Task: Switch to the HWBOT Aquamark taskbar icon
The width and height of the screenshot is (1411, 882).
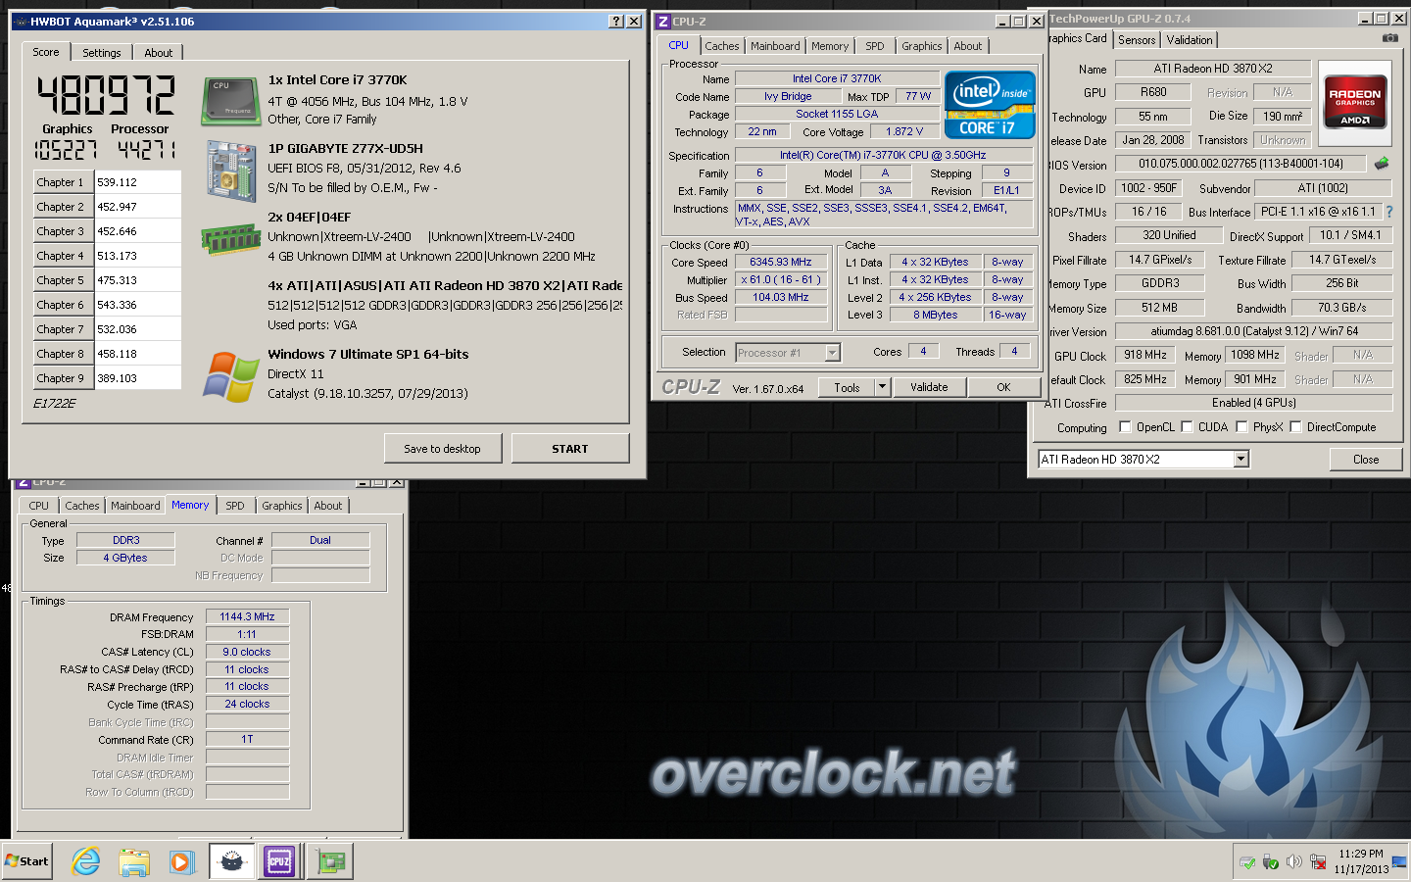Action: coord(232,861)
